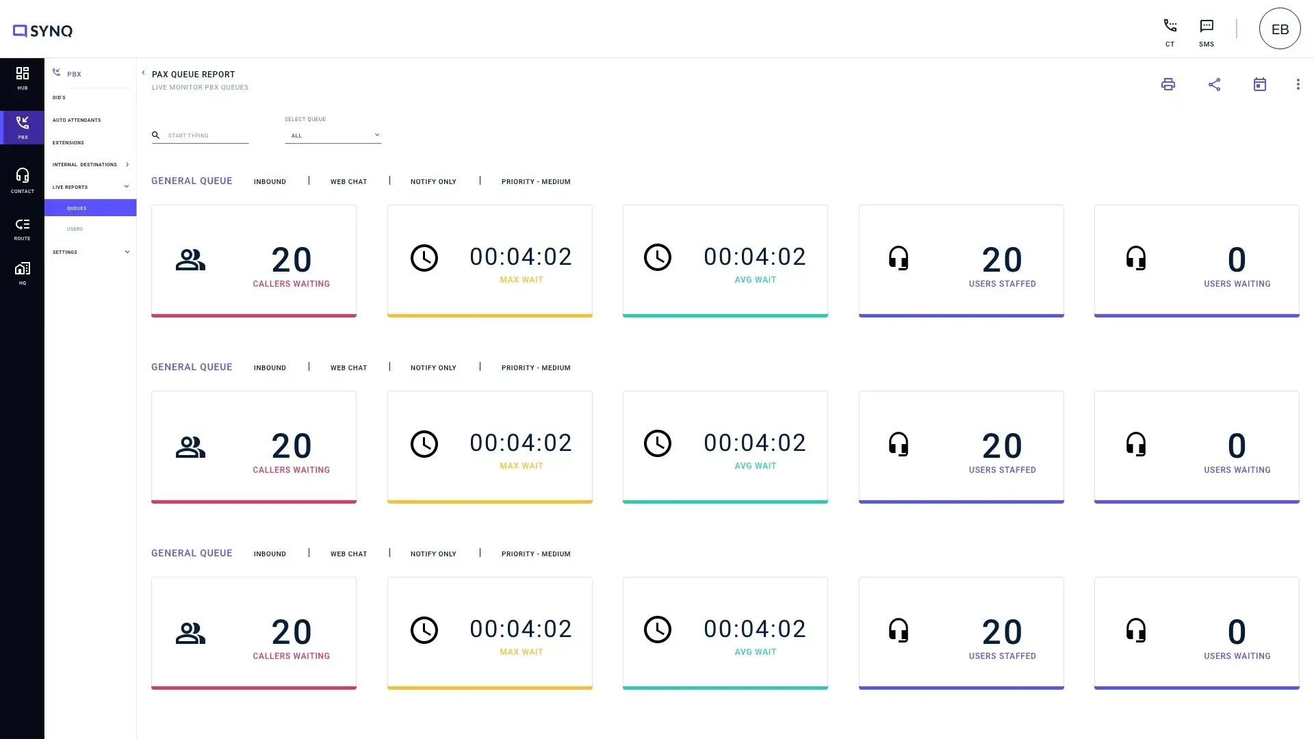The width and height of the screenshot is (1314, 739).
Task: Share the queue report
Action: 1214,84
